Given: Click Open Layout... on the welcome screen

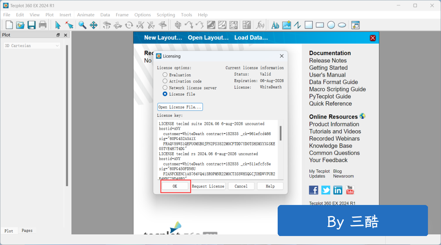Looking at the screenshot, I should click(208, 38).
